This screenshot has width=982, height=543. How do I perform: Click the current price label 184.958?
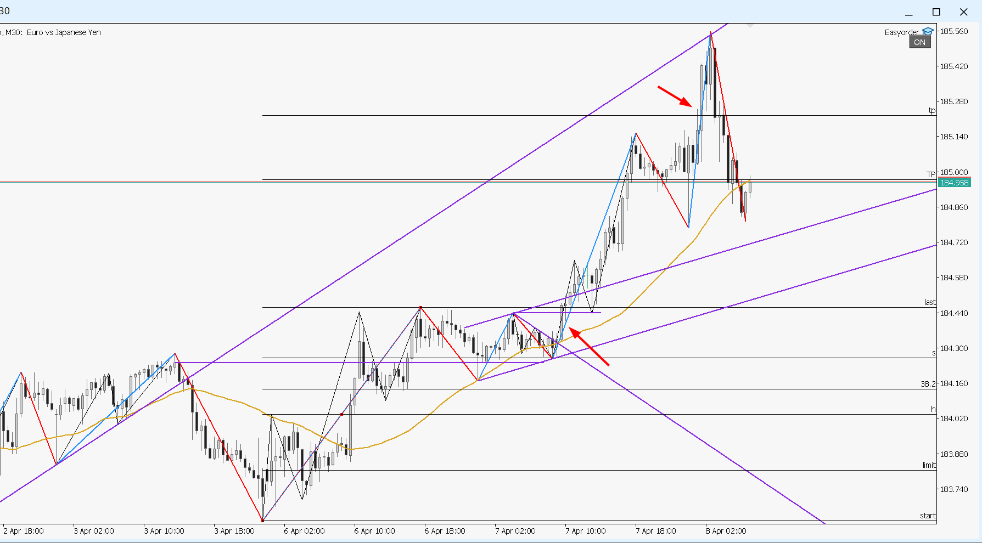point(954,183)
